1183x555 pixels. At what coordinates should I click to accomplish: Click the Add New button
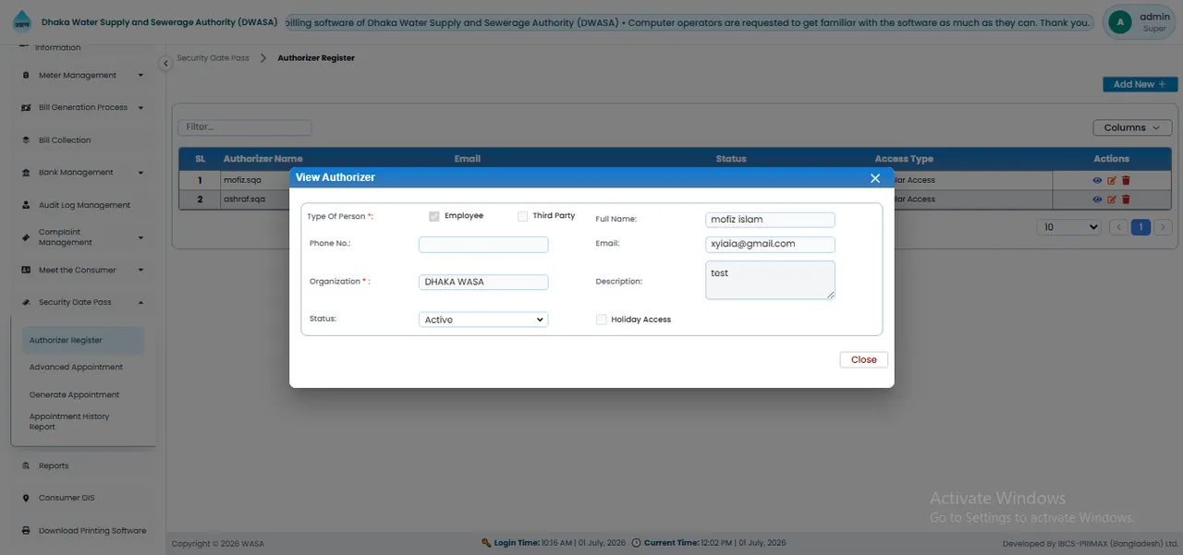(x=1140, y=84)
